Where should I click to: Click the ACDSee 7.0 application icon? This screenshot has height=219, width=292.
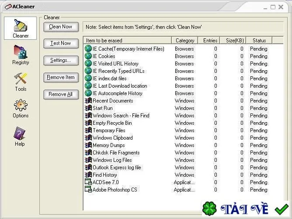[88, 182]
